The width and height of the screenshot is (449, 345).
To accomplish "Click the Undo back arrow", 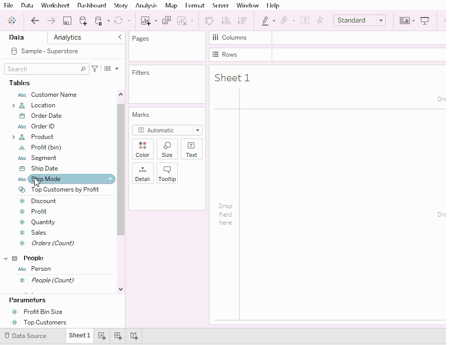I will pos(35,21).
